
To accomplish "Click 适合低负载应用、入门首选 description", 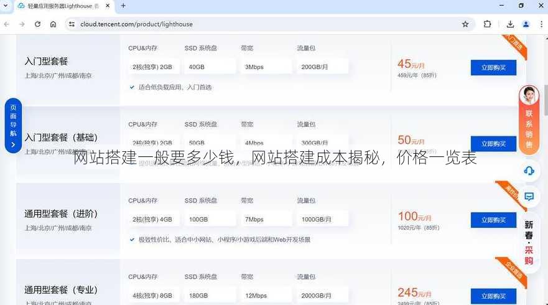I will click(x=175, y=87).
